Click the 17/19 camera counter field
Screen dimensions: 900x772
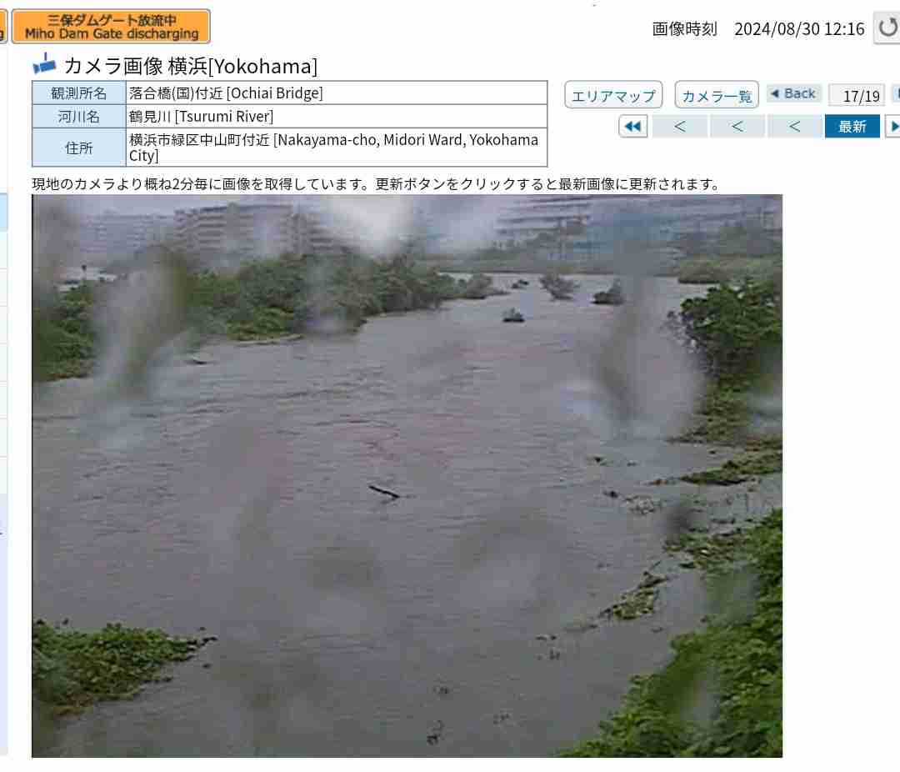click(857, 95)
